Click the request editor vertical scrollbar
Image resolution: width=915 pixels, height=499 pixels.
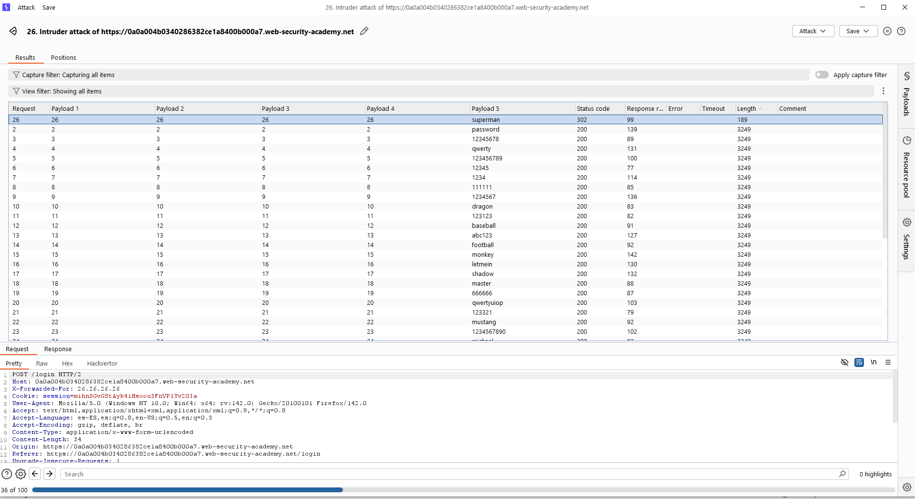[x=895, y=396]
